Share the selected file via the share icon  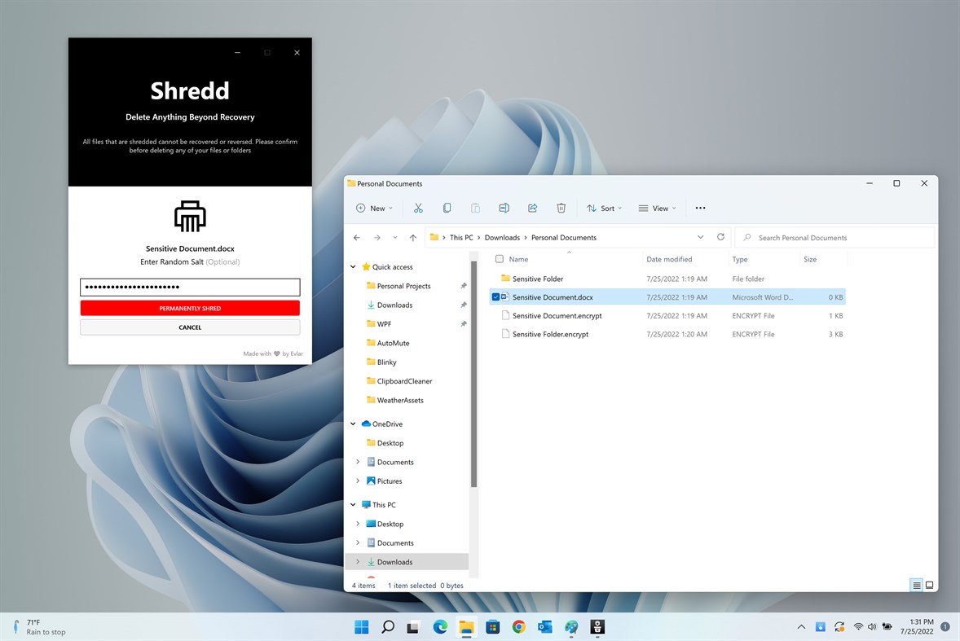pos(532,208)
